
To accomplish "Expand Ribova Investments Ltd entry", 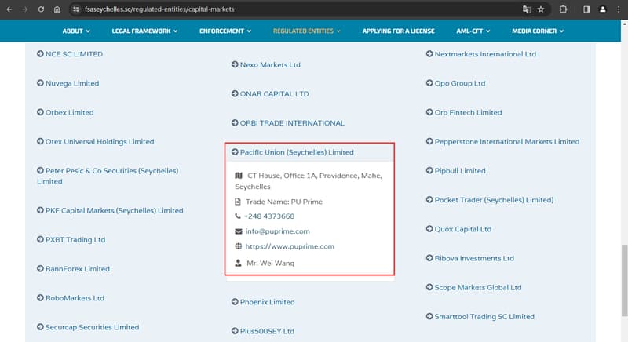I will (469, 258).
